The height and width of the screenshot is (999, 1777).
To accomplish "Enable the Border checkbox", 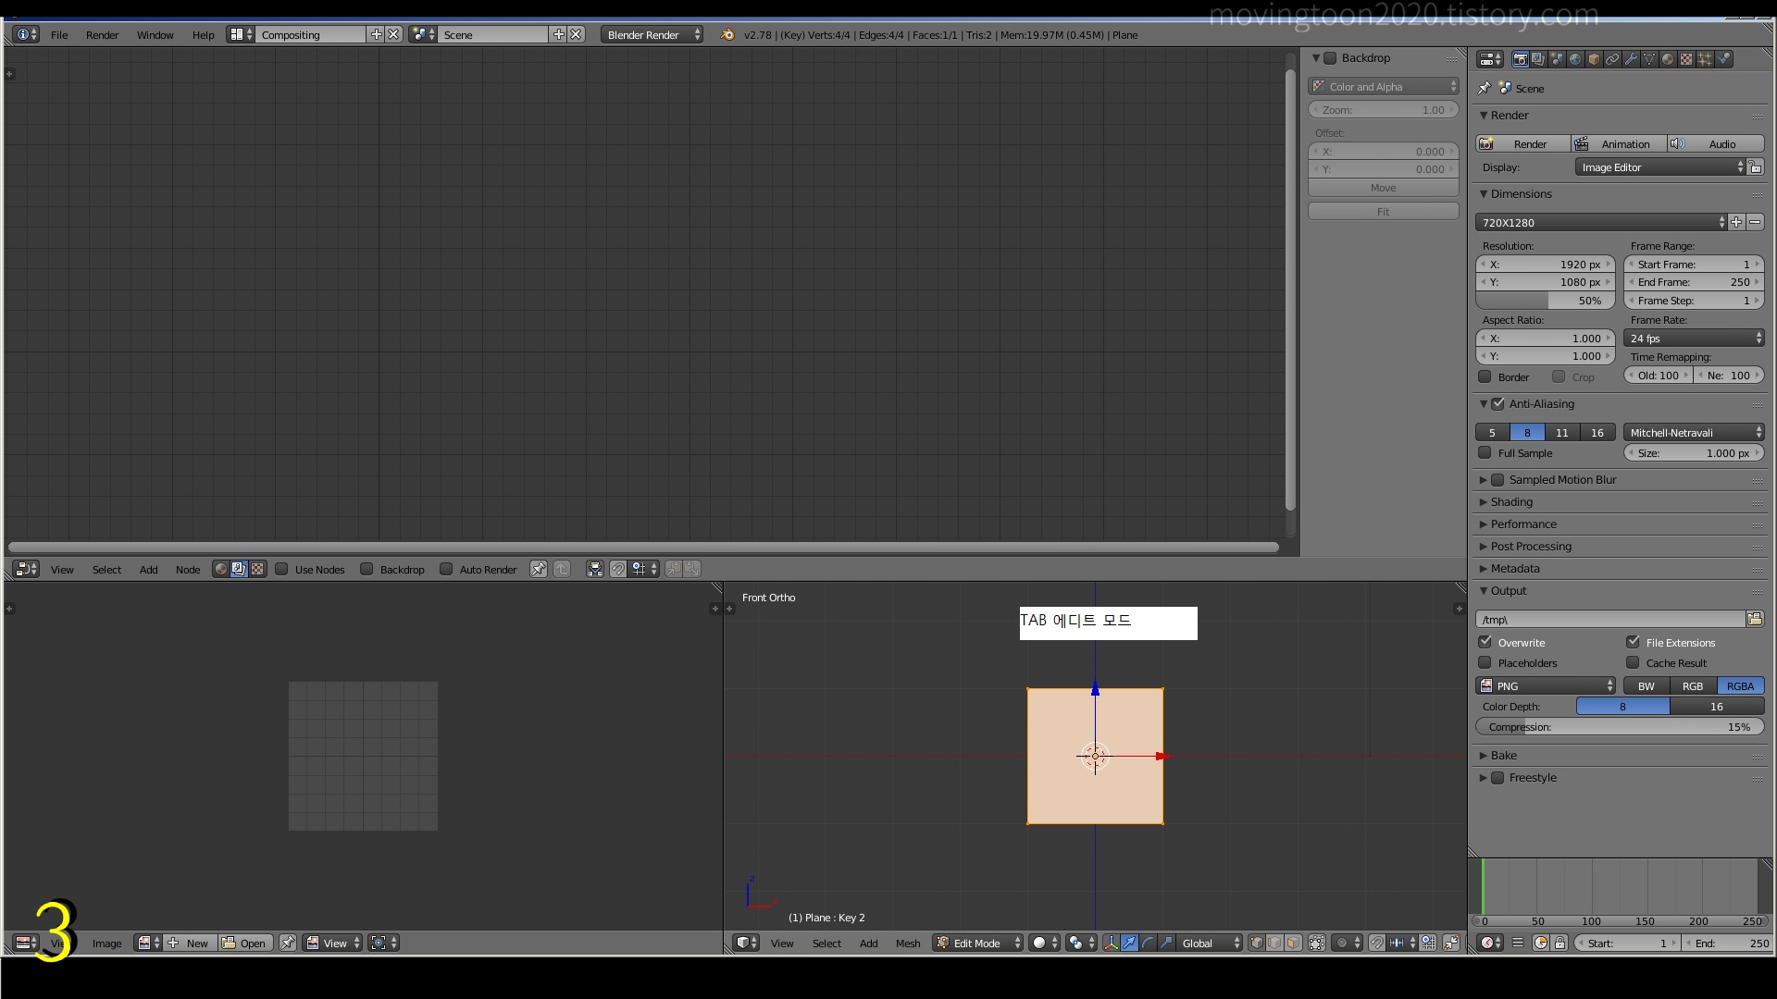I will point(1485,376).
